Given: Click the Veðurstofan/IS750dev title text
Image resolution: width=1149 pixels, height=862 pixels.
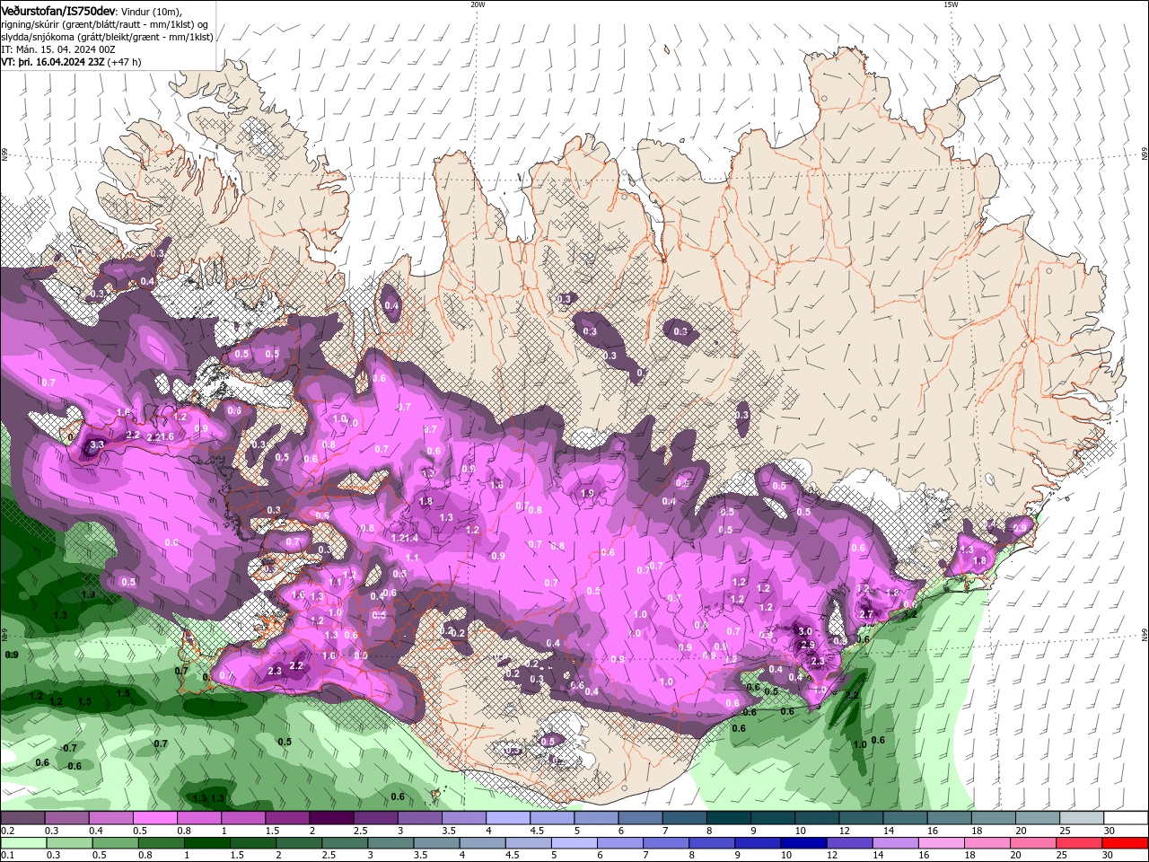Looking at the screenshot, I should coord(58,11).
